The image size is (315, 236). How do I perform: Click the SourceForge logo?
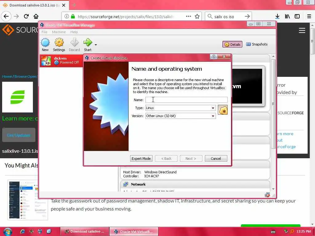pyautogui.click(x=20, y=30)
